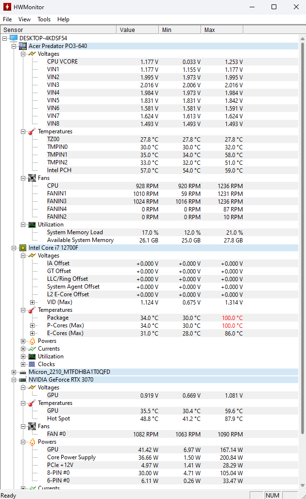Click the Fans icon under Acer Predator

(x=32, y=178)
